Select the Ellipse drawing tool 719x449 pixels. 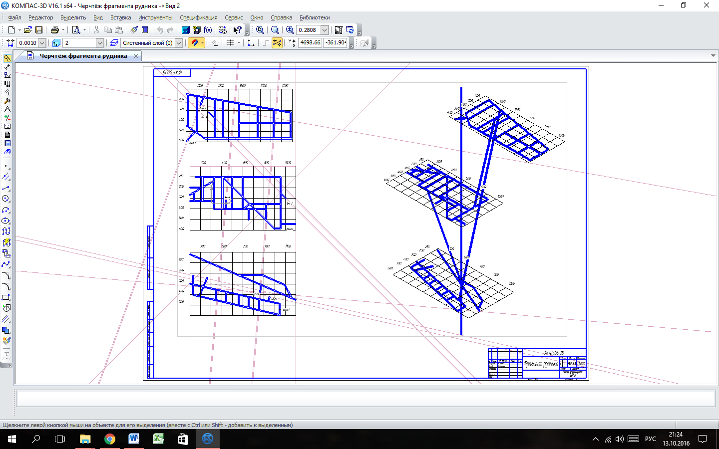(x=6, y=221)
